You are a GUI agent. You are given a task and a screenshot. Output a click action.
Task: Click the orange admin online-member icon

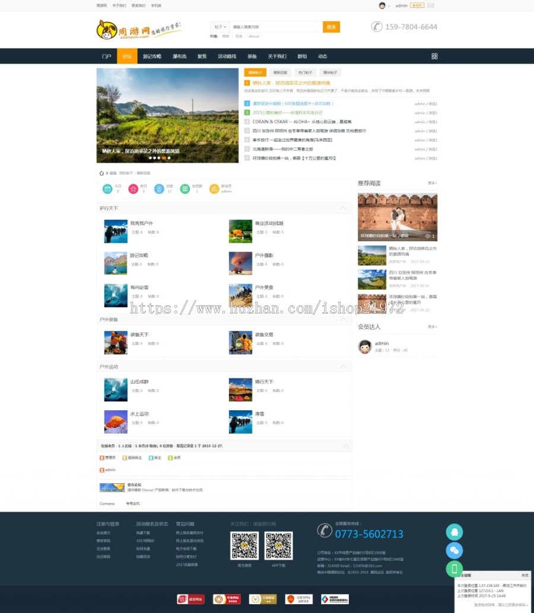(101, 470)
